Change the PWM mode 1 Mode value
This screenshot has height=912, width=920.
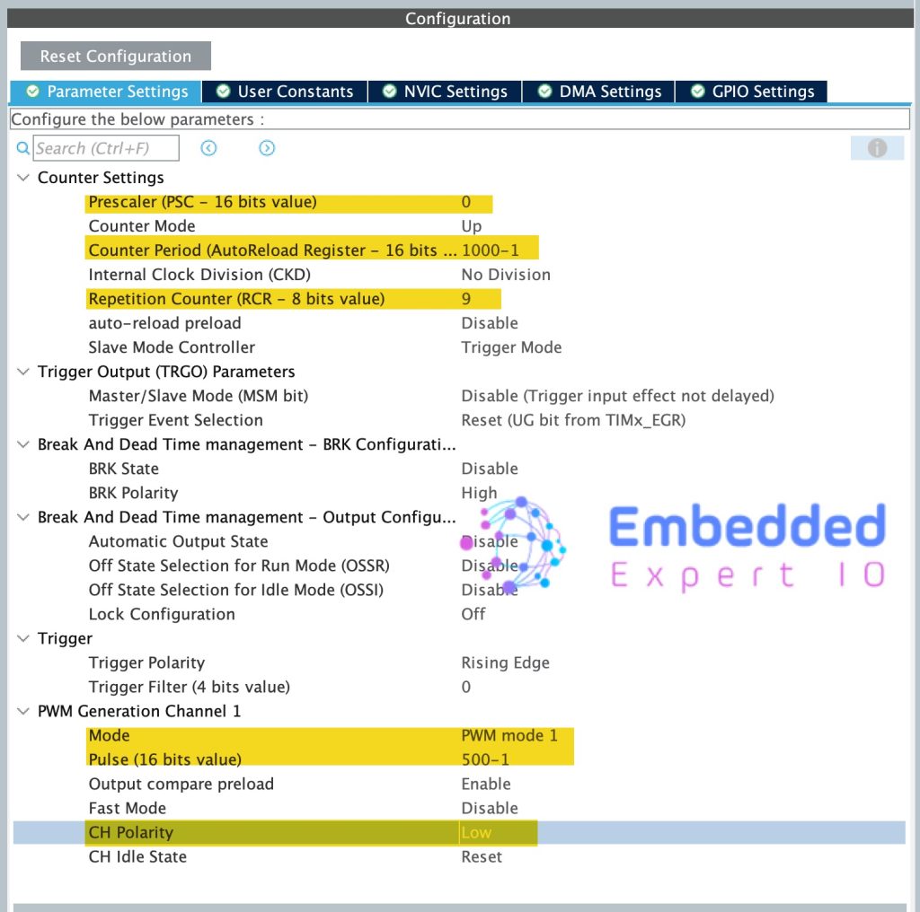pos(509,735)
